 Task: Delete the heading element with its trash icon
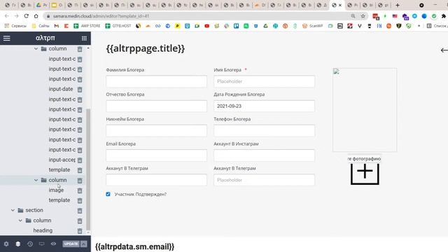80,231
